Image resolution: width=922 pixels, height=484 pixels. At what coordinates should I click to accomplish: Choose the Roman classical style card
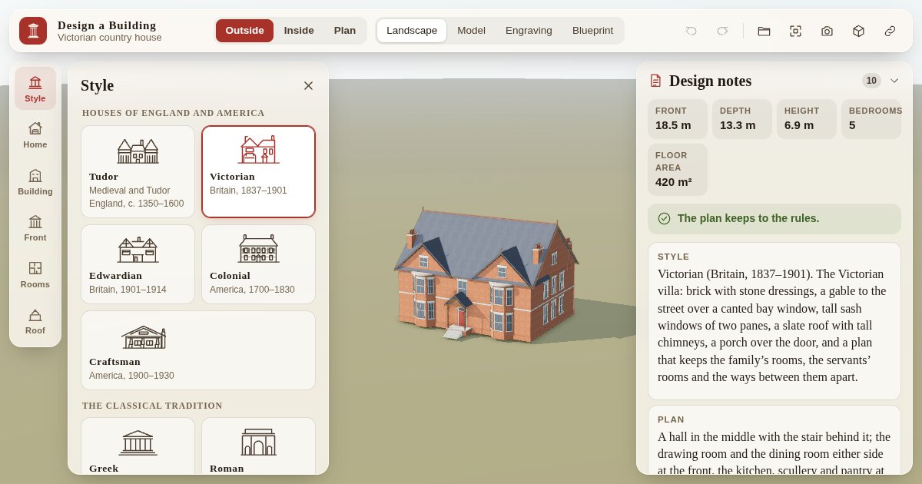click(x=258, y=446)
